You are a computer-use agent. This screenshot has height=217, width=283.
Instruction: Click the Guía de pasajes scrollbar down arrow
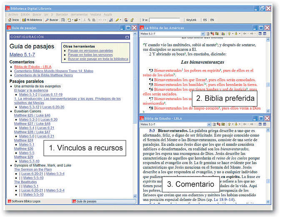135,196
